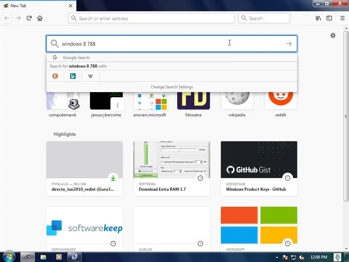Click the download icon on directx card
349x262 pixels.
coord(113,178)
